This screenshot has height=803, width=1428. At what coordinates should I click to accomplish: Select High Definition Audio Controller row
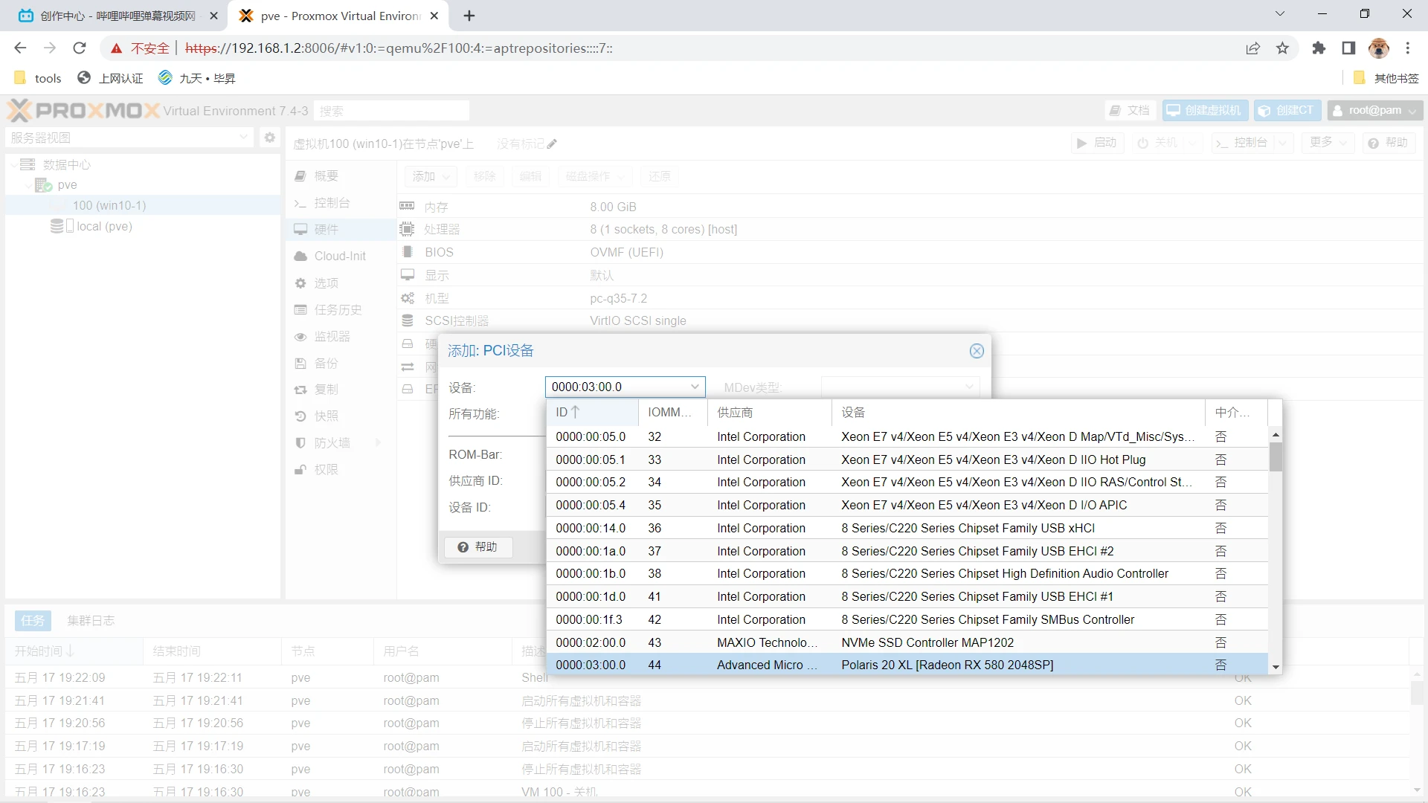[907, 573]
